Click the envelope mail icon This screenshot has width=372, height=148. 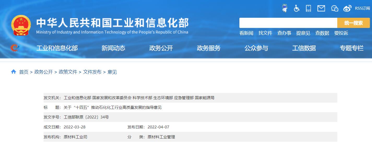click(x=321, y=8)
